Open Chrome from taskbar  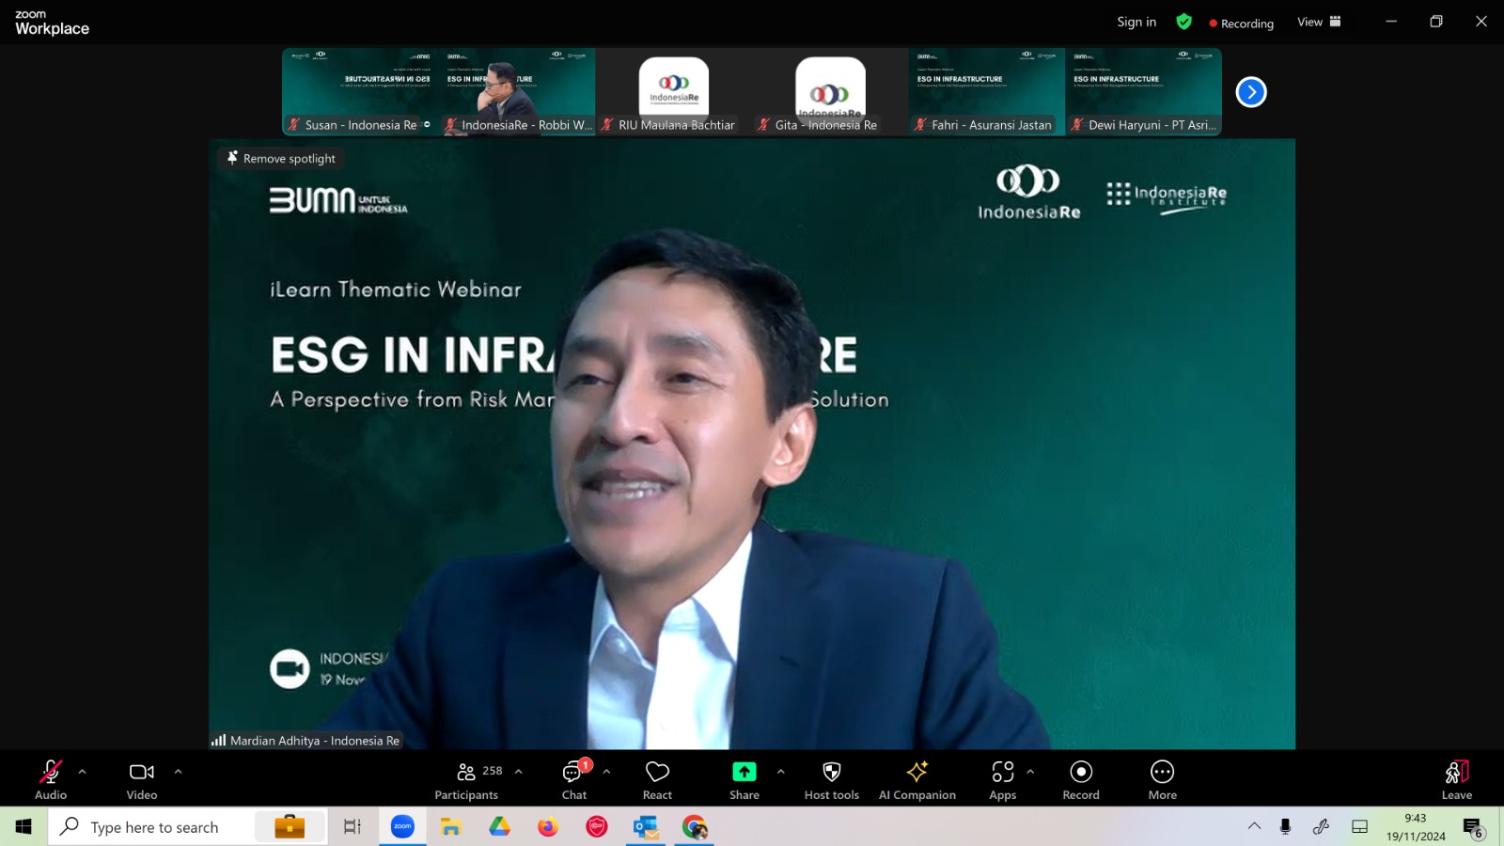[695, 826]
